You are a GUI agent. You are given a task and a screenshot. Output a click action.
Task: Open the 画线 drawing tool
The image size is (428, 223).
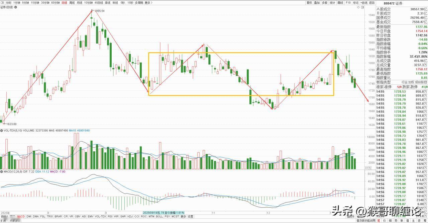340,3
